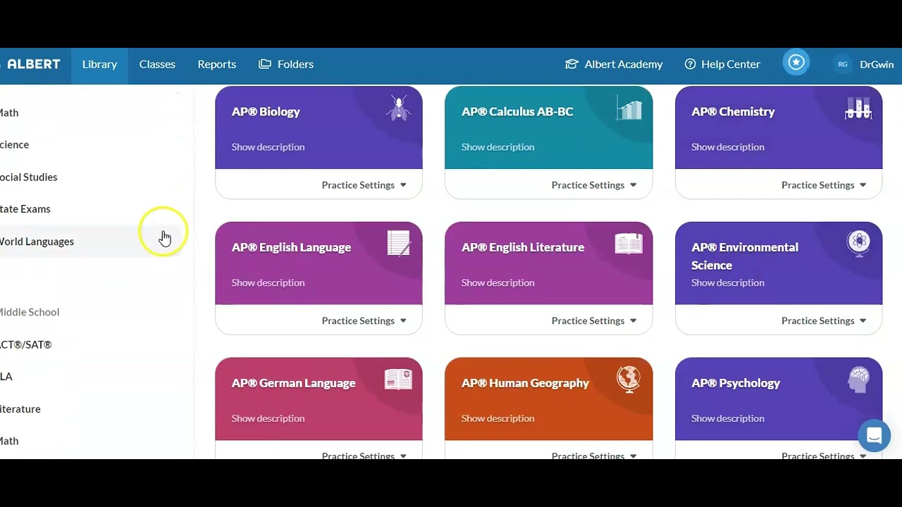
Task: Show description for AP® English Language
Action: coord(268,282)
